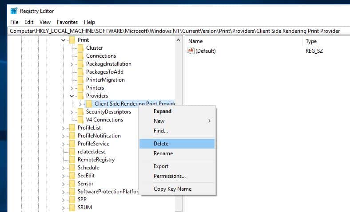The width and height of the screenshot is (350, 212).
Task: Collapse the Print key
Action: coord(64,40)
